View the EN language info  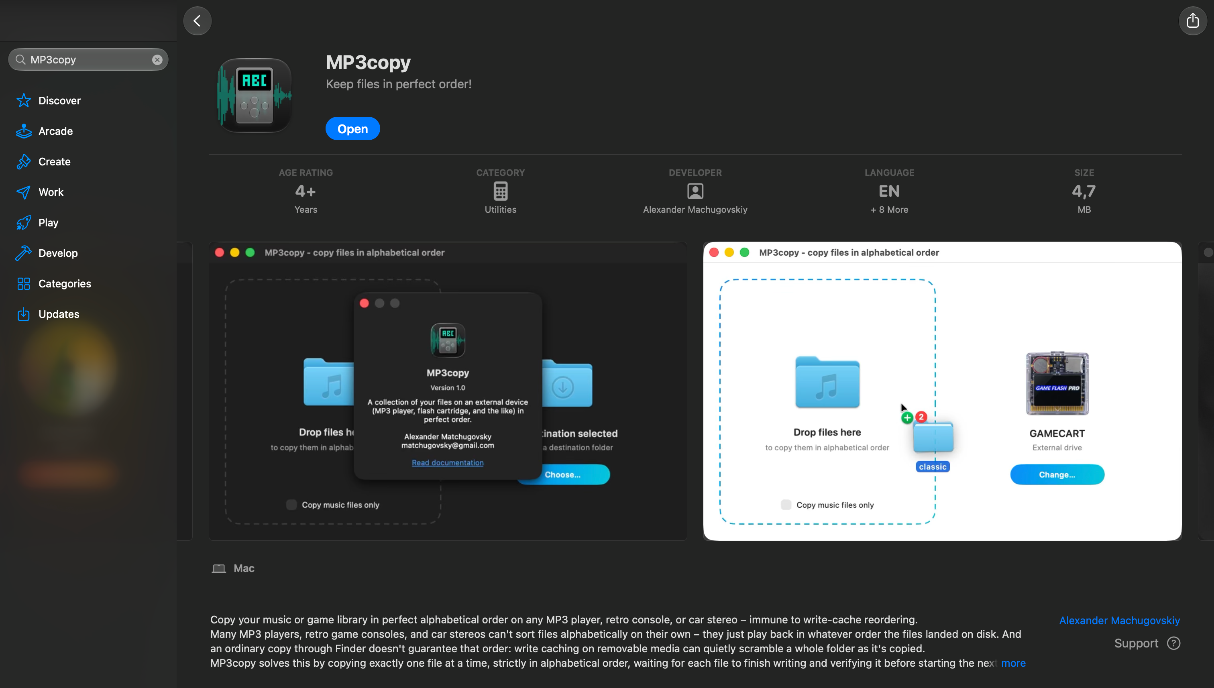[889, 191]
